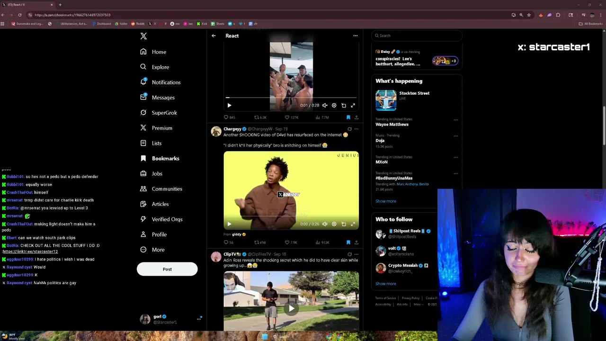Remove bookmark on the Chargeyy post
This screenshot has width=606, height=341.
[x=348, y=242]
